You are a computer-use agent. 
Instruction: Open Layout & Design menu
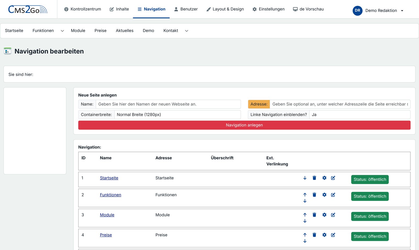pos(225,9)
